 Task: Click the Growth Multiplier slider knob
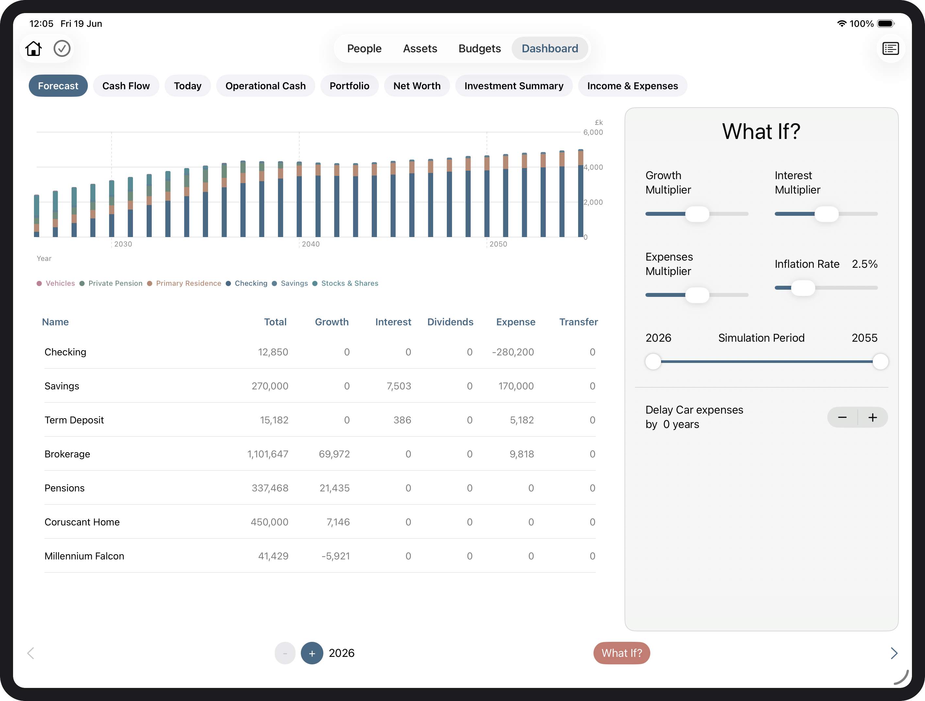point(697,214)
